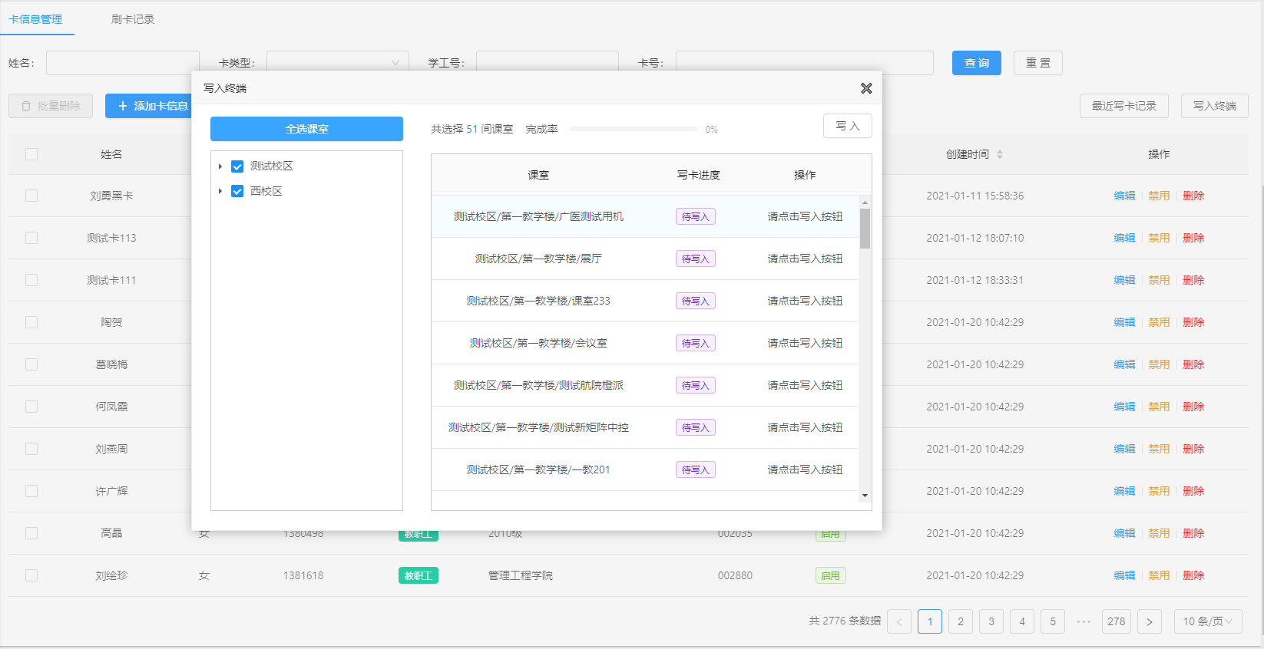Expand 西校区 tree node
1264x649 pixels.
(x=220, y=192)
